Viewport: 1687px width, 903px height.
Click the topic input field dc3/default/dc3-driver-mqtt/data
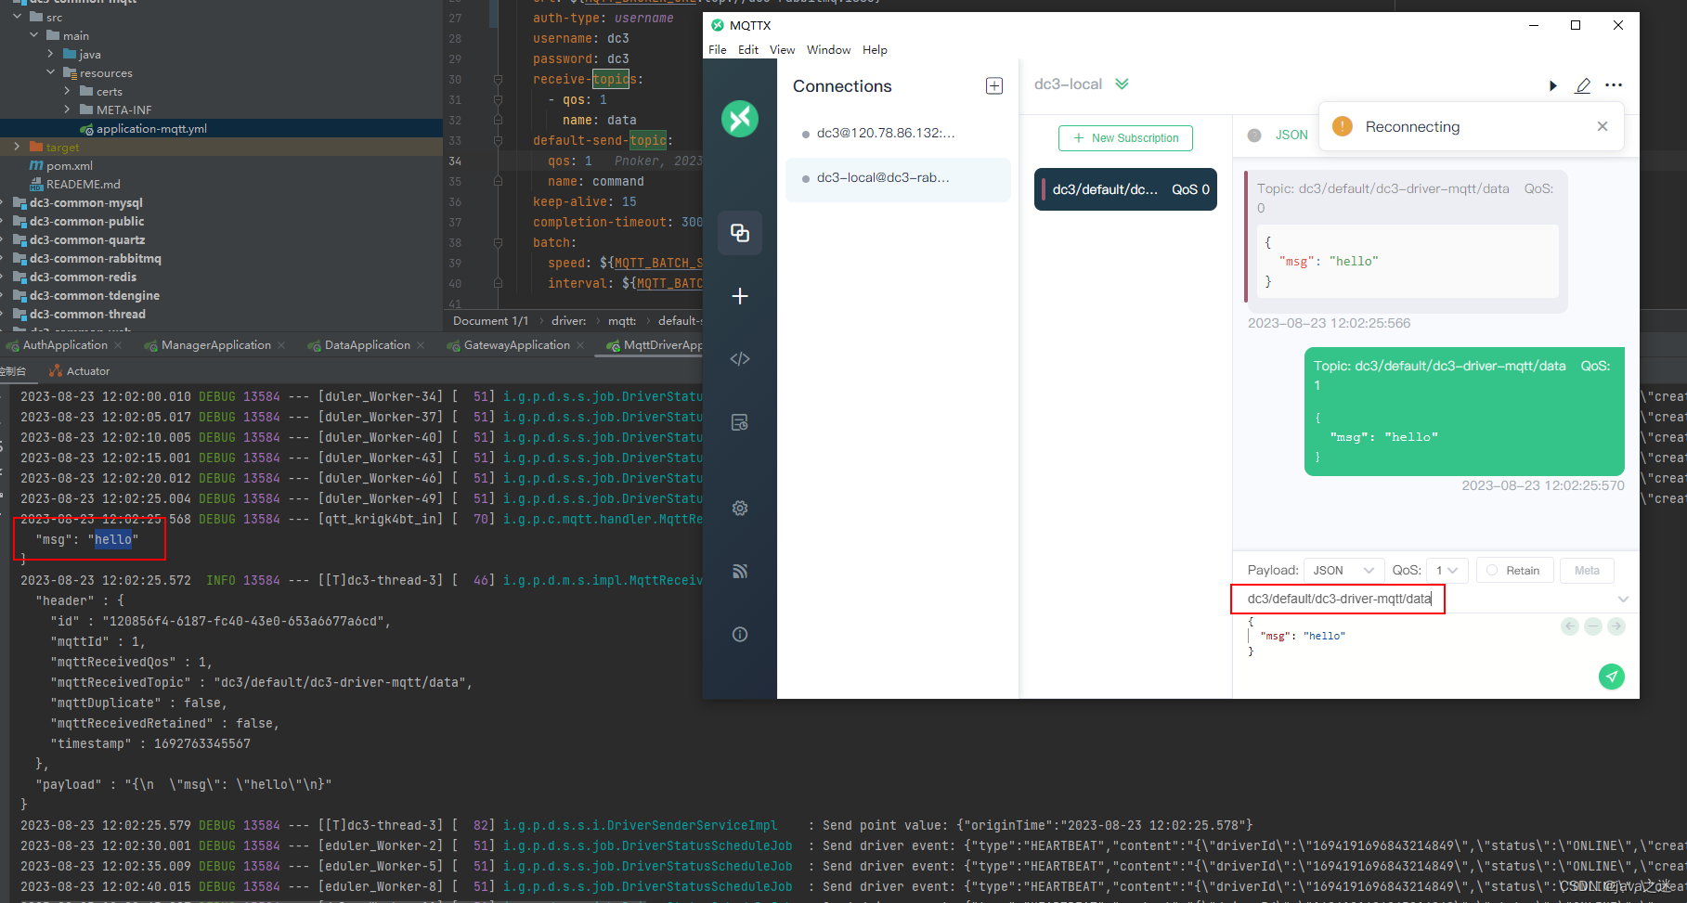coord(1338,600)
